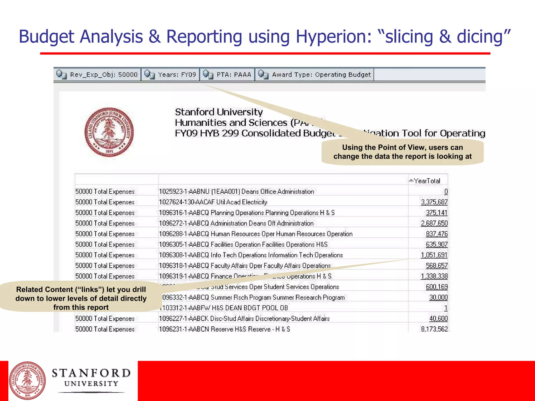Drill into the 600,169 value
Screen dimensions: 535x401
[437, 287]
